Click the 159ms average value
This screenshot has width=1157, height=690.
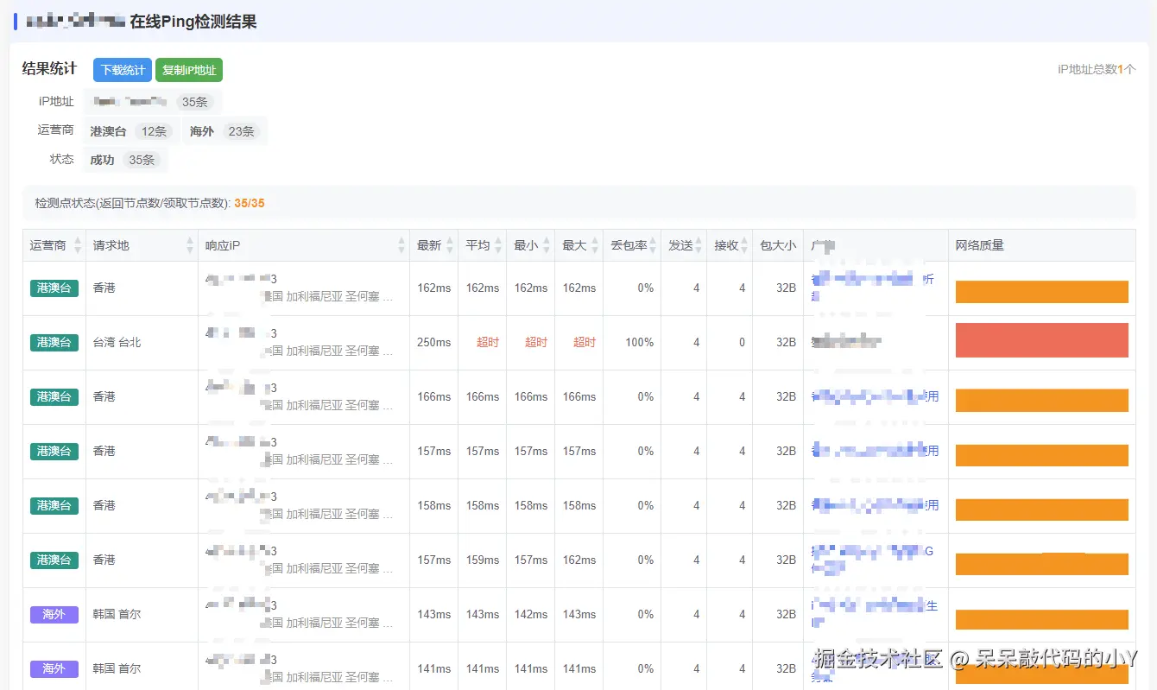pyautogui.click(x=482, y=560)
